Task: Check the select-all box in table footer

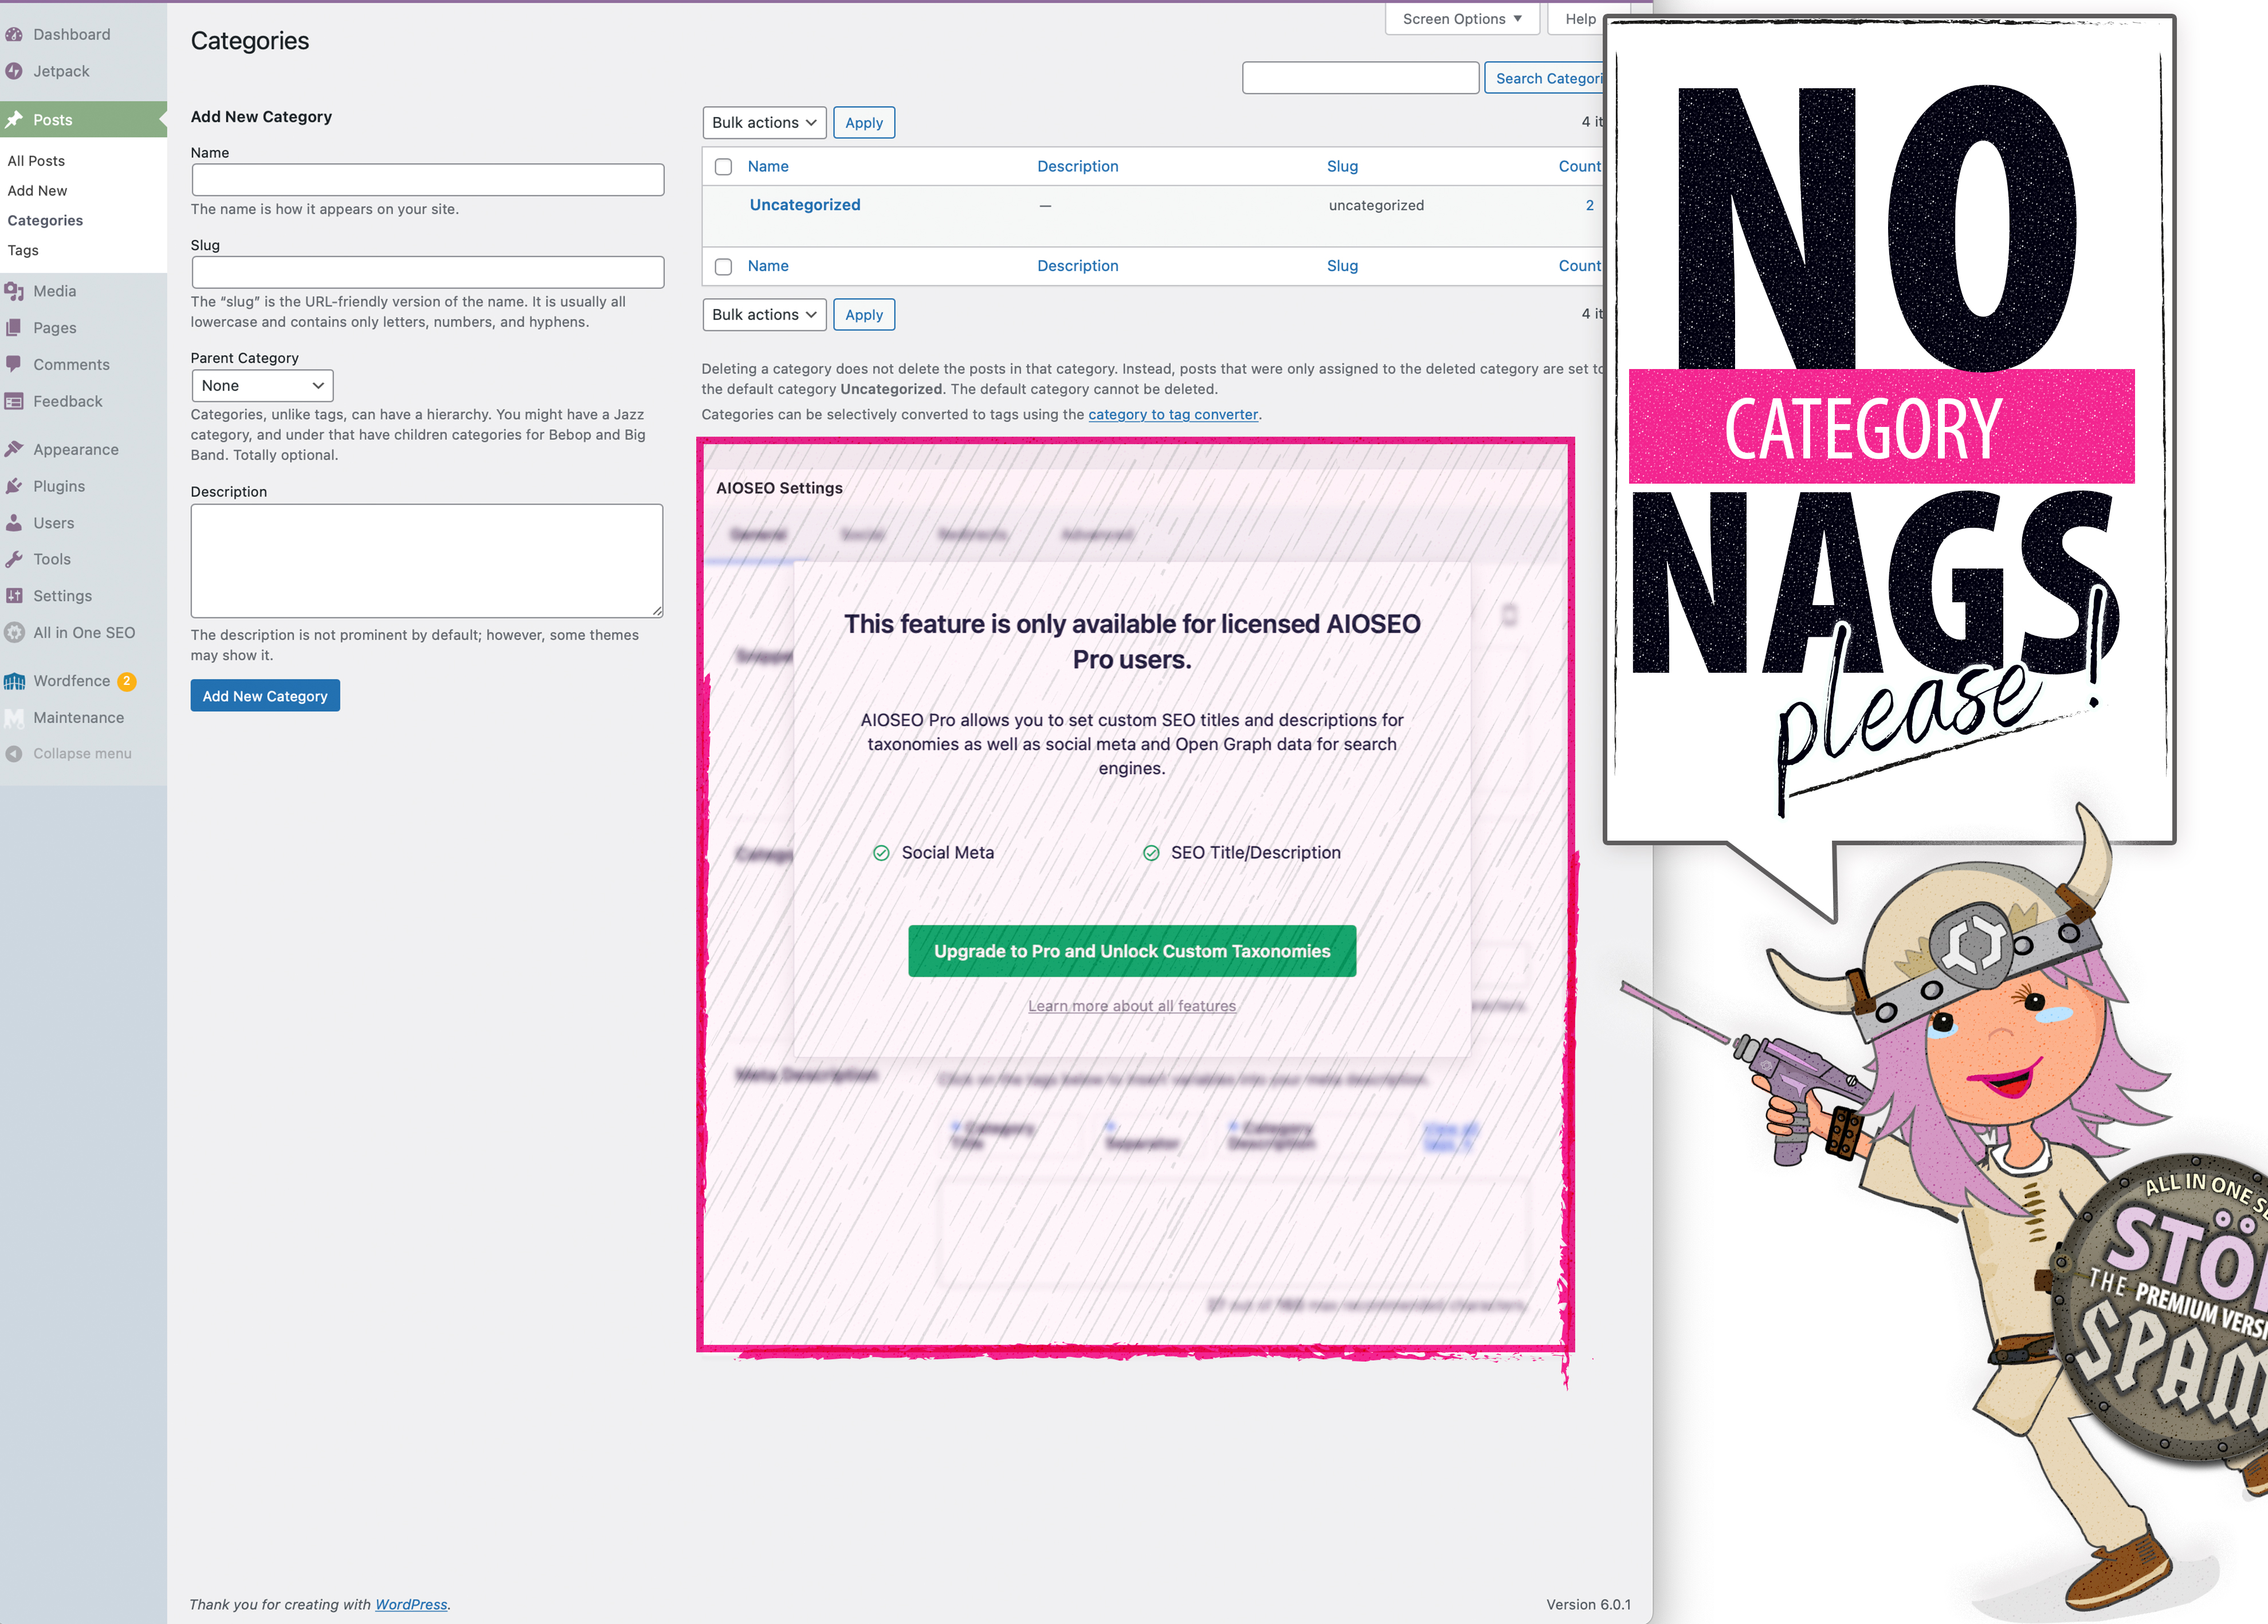Action: click(723, 267)
